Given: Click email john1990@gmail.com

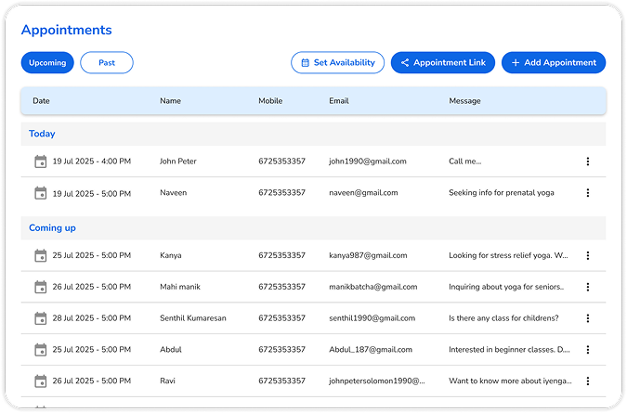Looking at the screenshot, I should 368,161.
